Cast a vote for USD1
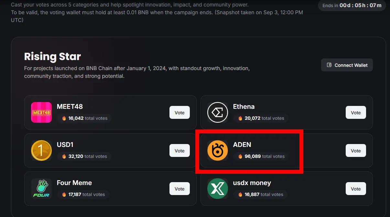 179,150
